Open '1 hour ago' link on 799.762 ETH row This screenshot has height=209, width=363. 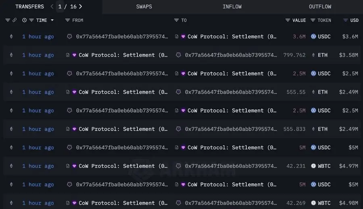(38, 55)
